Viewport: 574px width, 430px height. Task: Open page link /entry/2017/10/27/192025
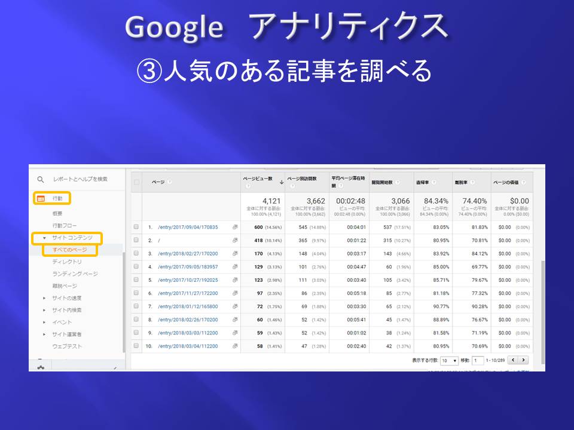tap(188, 279)
